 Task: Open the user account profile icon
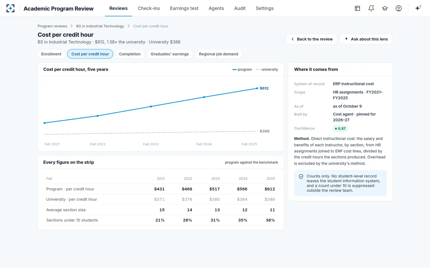pyautogui.click(x=399, y=8)
